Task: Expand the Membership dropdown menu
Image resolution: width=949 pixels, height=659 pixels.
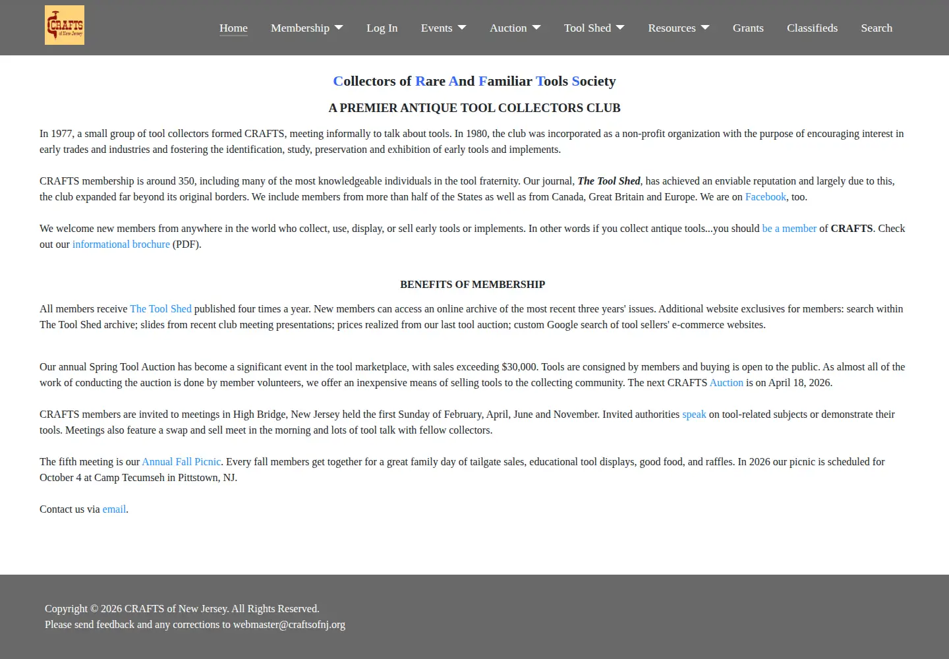Action: click(x=307, y=28)
